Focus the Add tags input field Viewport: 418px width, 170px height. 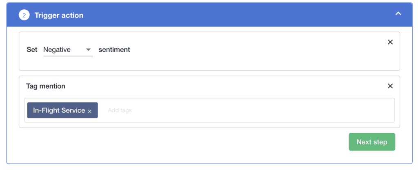pyautogui.click(x=120, y=110)
